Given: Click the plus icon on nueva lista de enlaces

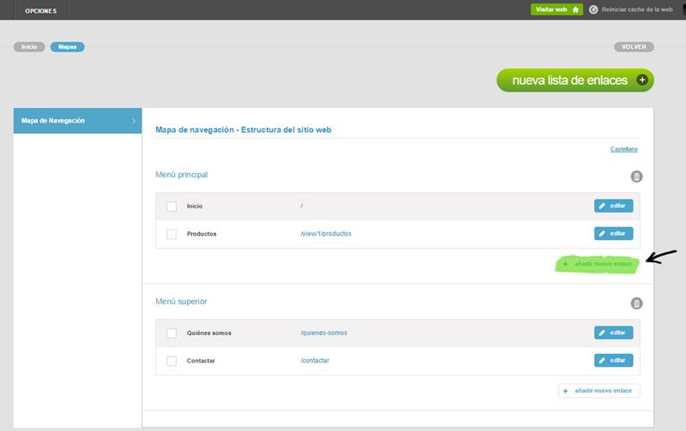Looking at the screenshot, I should point(642,81).
